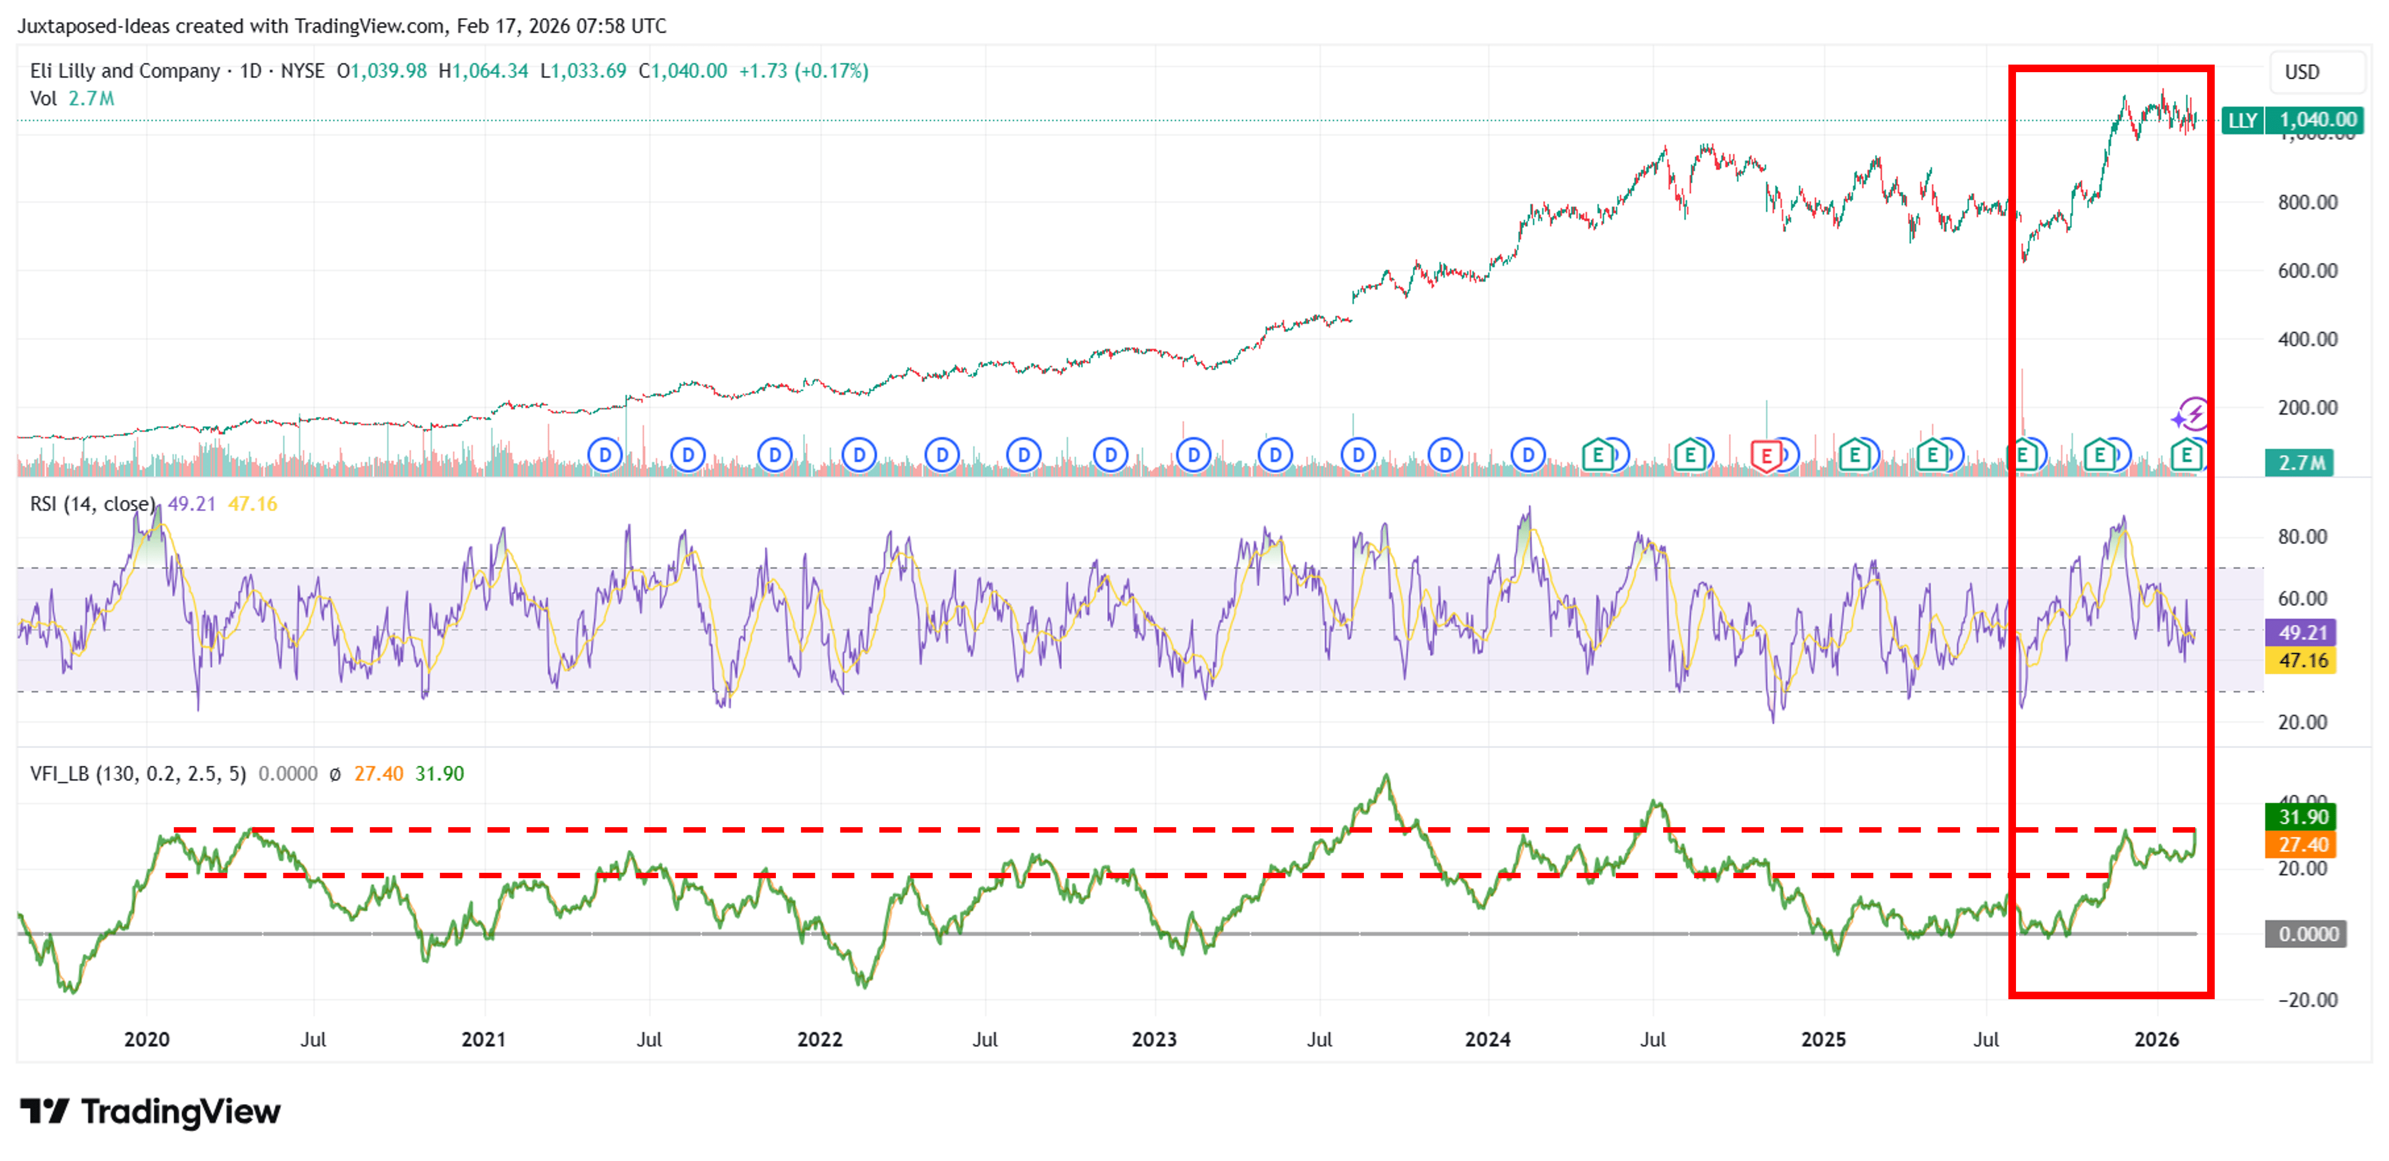Click the 2020 label on time axis
Screen dimensions: 2389x1161
[x=147, y=1038]
